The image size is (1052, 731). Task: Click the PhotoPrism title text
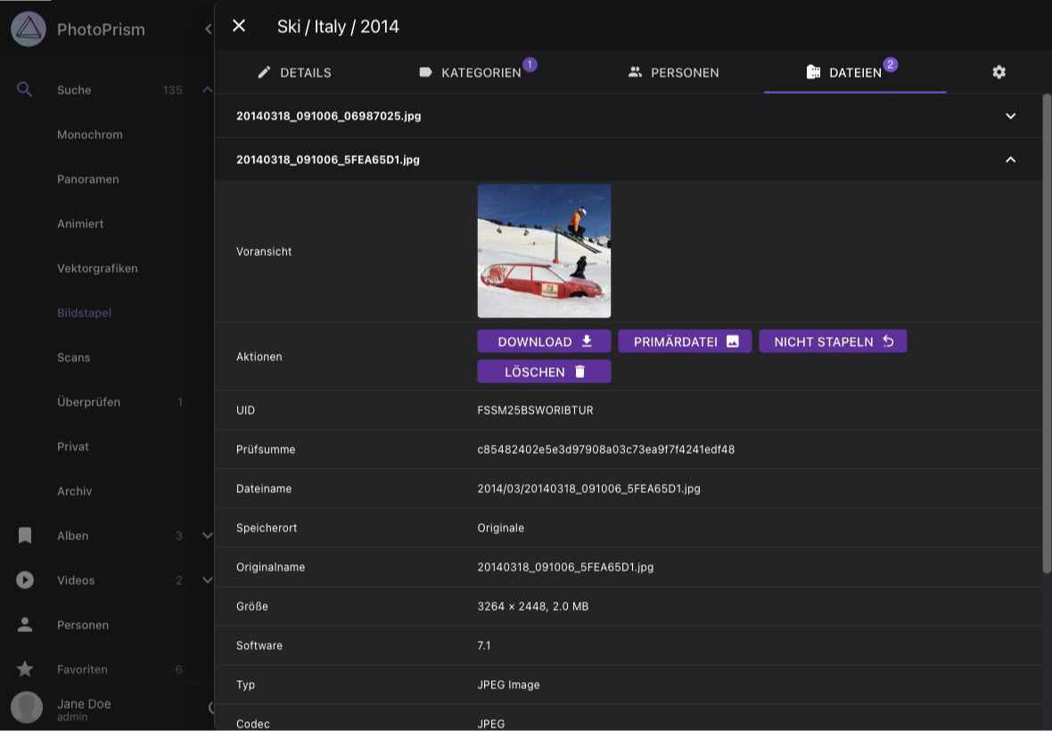pos(101,29)
